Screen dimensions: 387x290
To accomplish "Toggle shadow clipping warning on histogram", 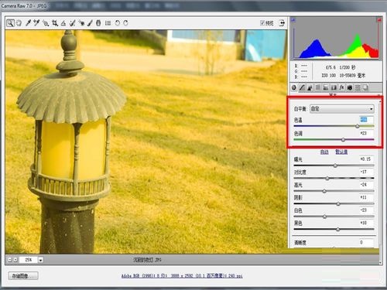I will point(293,20).
